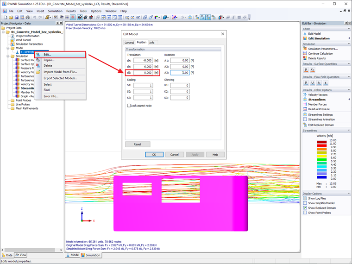This screenshot has width=352, height=264.
Task: Click the turbulence k flow field icon
Action: [319, 83]
